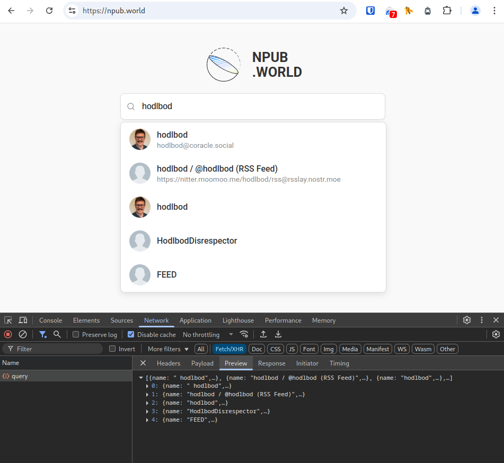Switch to the Elements tab
The height and width of the screenshot is (463, 504).
click(86, 320)
